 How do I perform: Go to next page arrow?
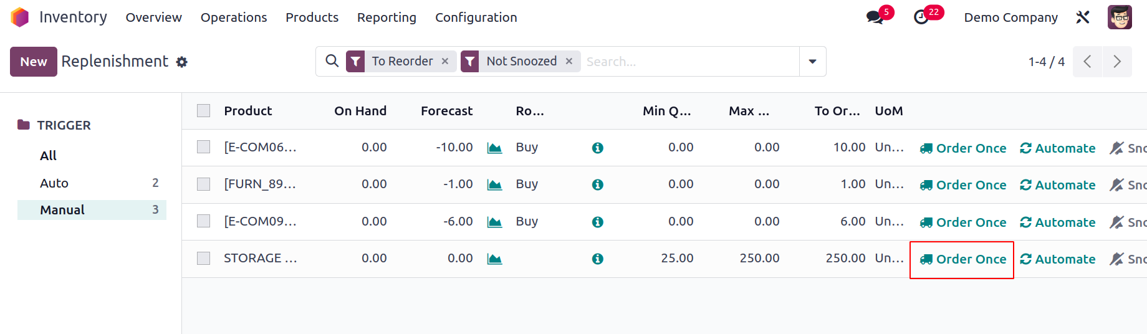(1117, 62)
